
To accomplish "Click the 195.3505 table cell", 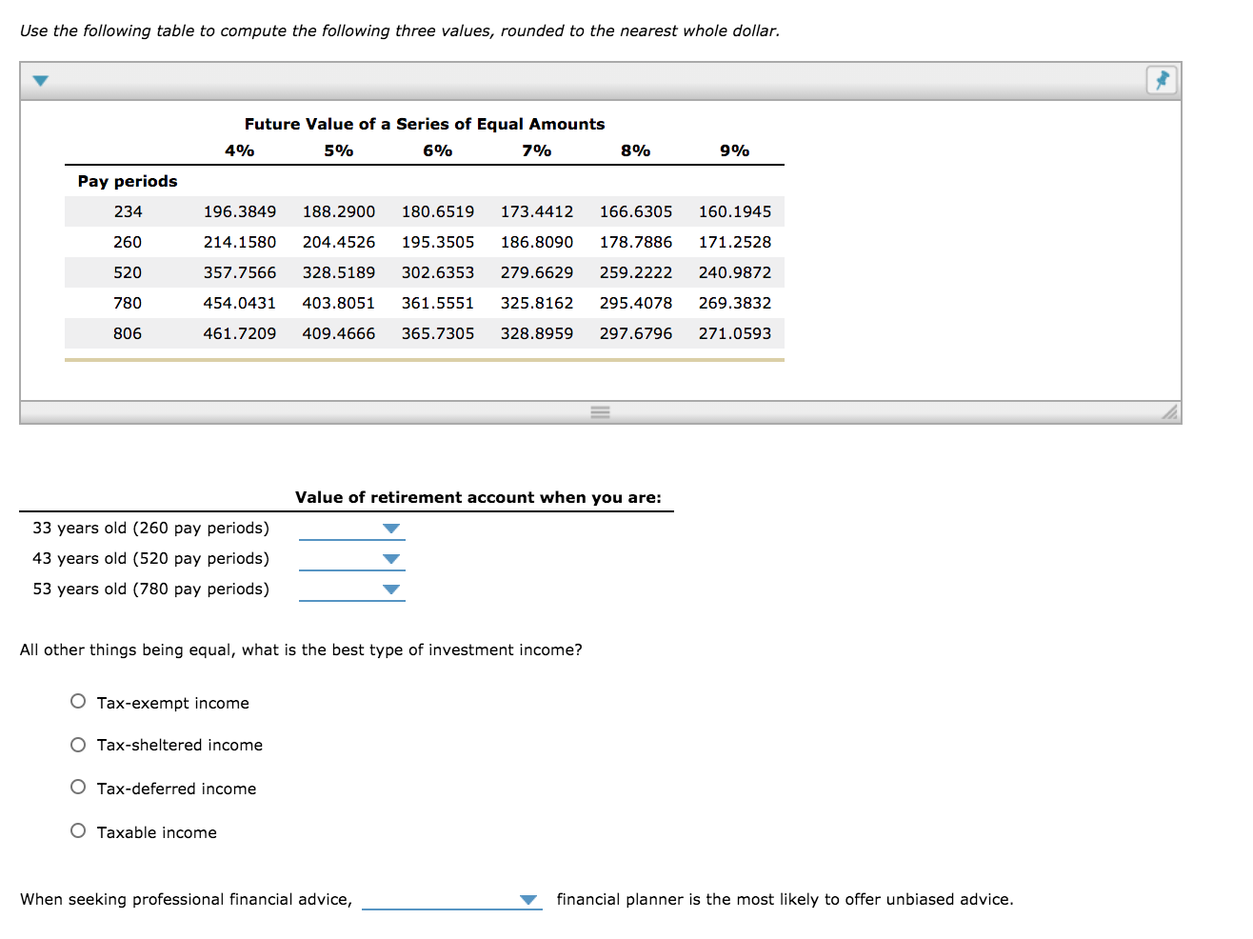I will tap(438, 242).
